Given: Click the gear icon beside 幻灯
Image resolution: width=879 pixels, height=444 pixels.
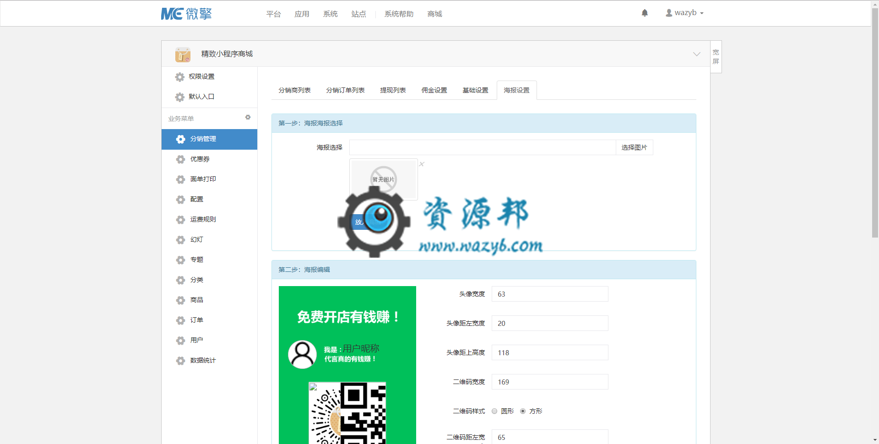Looking at the screenshot, I should (x=181, y=240).
